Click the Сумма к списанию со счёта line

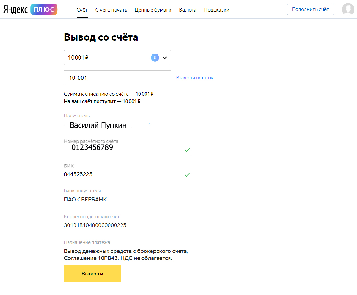(x=109, y=94)
